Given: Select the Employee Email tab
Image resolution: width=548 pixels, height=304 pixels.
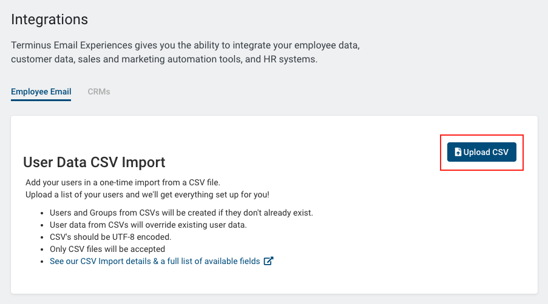Looking at the screenshot, I should [x=41, y=91].
